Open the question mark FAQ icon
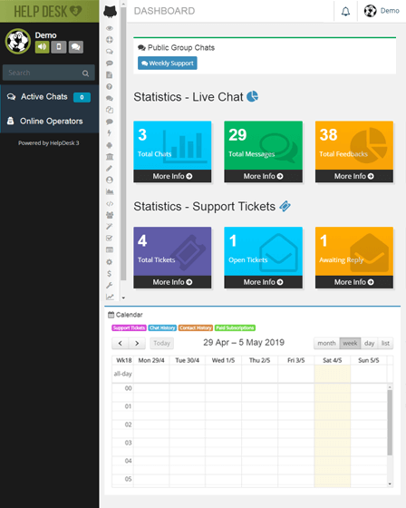406x508 pixels. [110, 86]
